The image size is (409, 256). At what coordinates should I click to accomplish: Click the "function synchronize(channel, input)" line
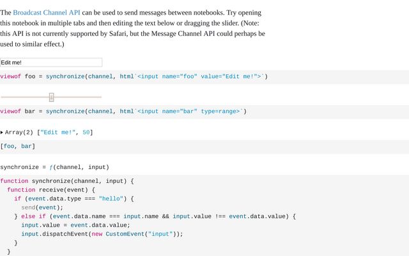click(x=67, y=181)
